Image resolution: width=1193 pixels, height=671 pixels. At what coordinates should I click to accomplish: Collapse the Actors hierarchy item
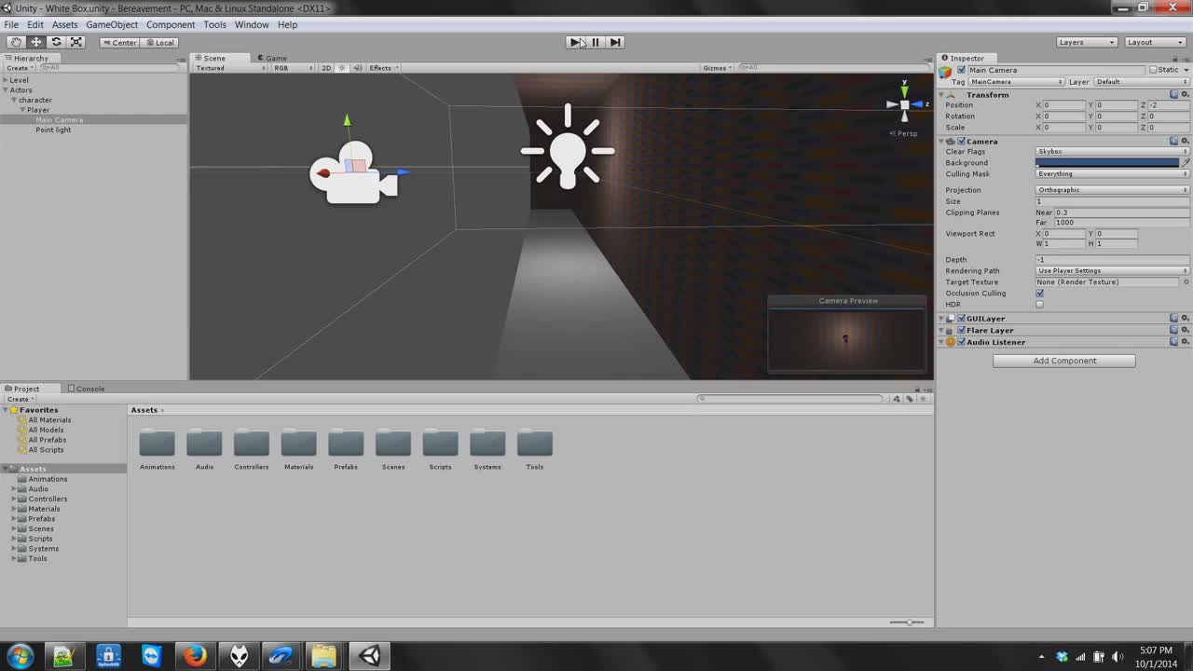click(6, 90)
